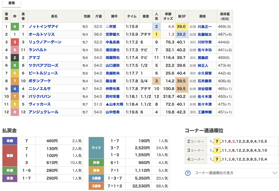279x191 pixels.
Task: Click the 払戻金 section heading
Action: click(10, 131)
